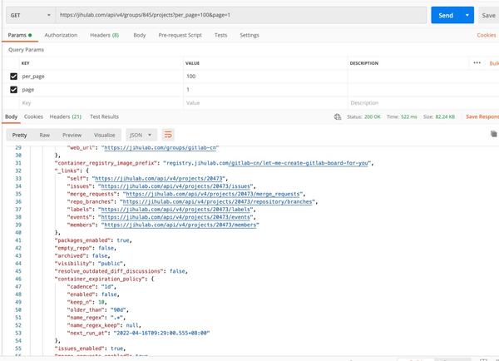Click the wrap lines icon in response toolbar
The height and width of the screenshot is (361, 499).
coord(168,135)
